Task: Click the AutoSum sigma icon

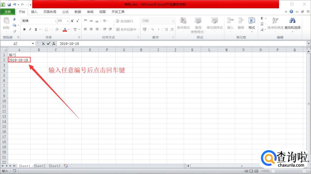Action: [x=262, y=18]
